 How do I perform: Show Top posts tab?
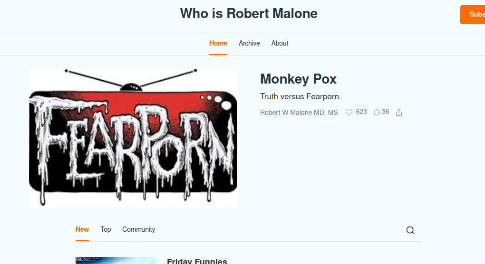(106, 229)
